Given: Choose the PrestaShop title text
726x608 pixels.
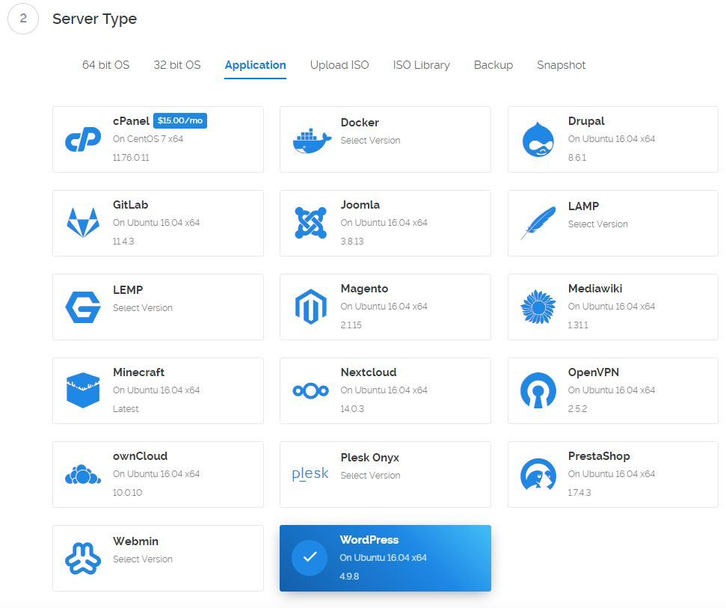Looking at the screenshot, I should pos(599,456).
